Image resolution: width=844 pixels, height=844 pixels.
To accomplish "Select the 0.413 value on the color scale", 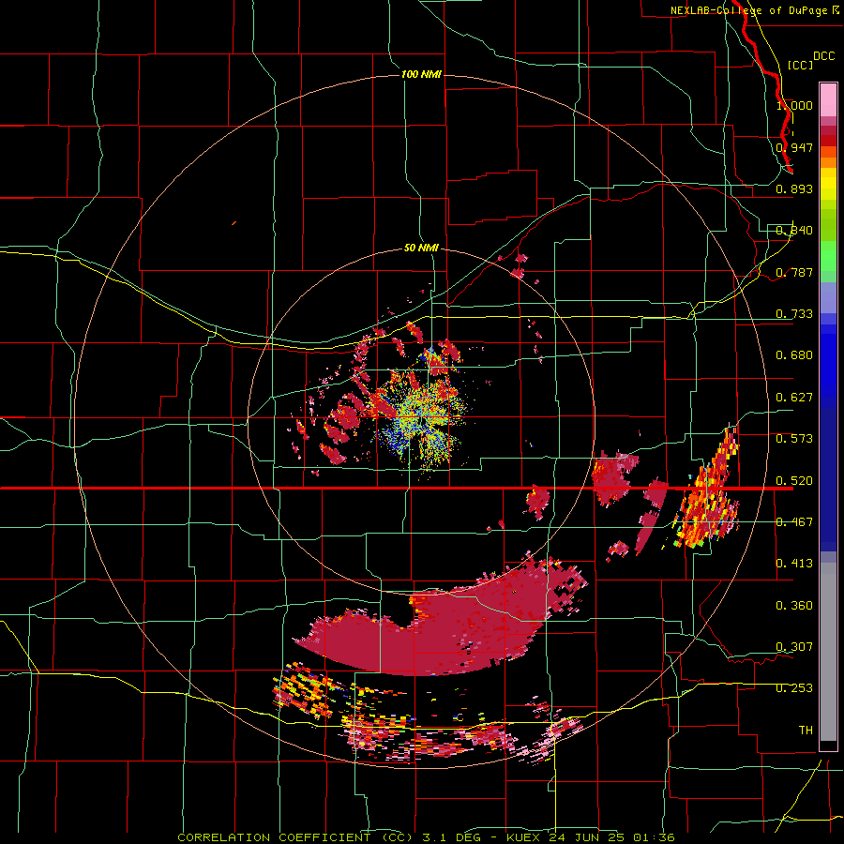I will coord(794,564).
